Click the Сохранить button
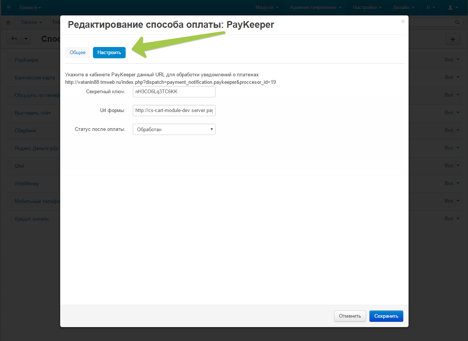The height and width of the screenshot is (341, 468). 386,316
